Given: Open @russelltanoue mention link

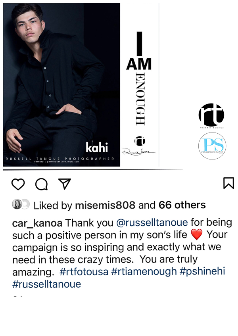Looking at the screenshot, I should click(152, 223).
